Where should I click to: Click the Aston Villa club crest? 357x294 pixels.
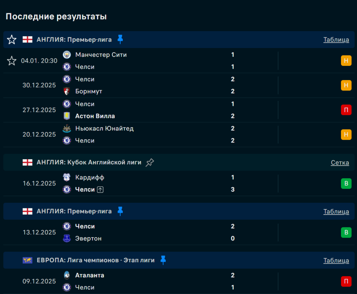point(67,116)
